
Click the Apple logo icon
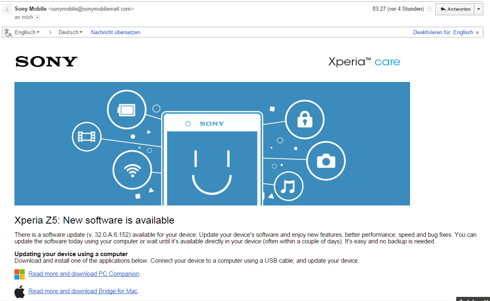[20, 292]
